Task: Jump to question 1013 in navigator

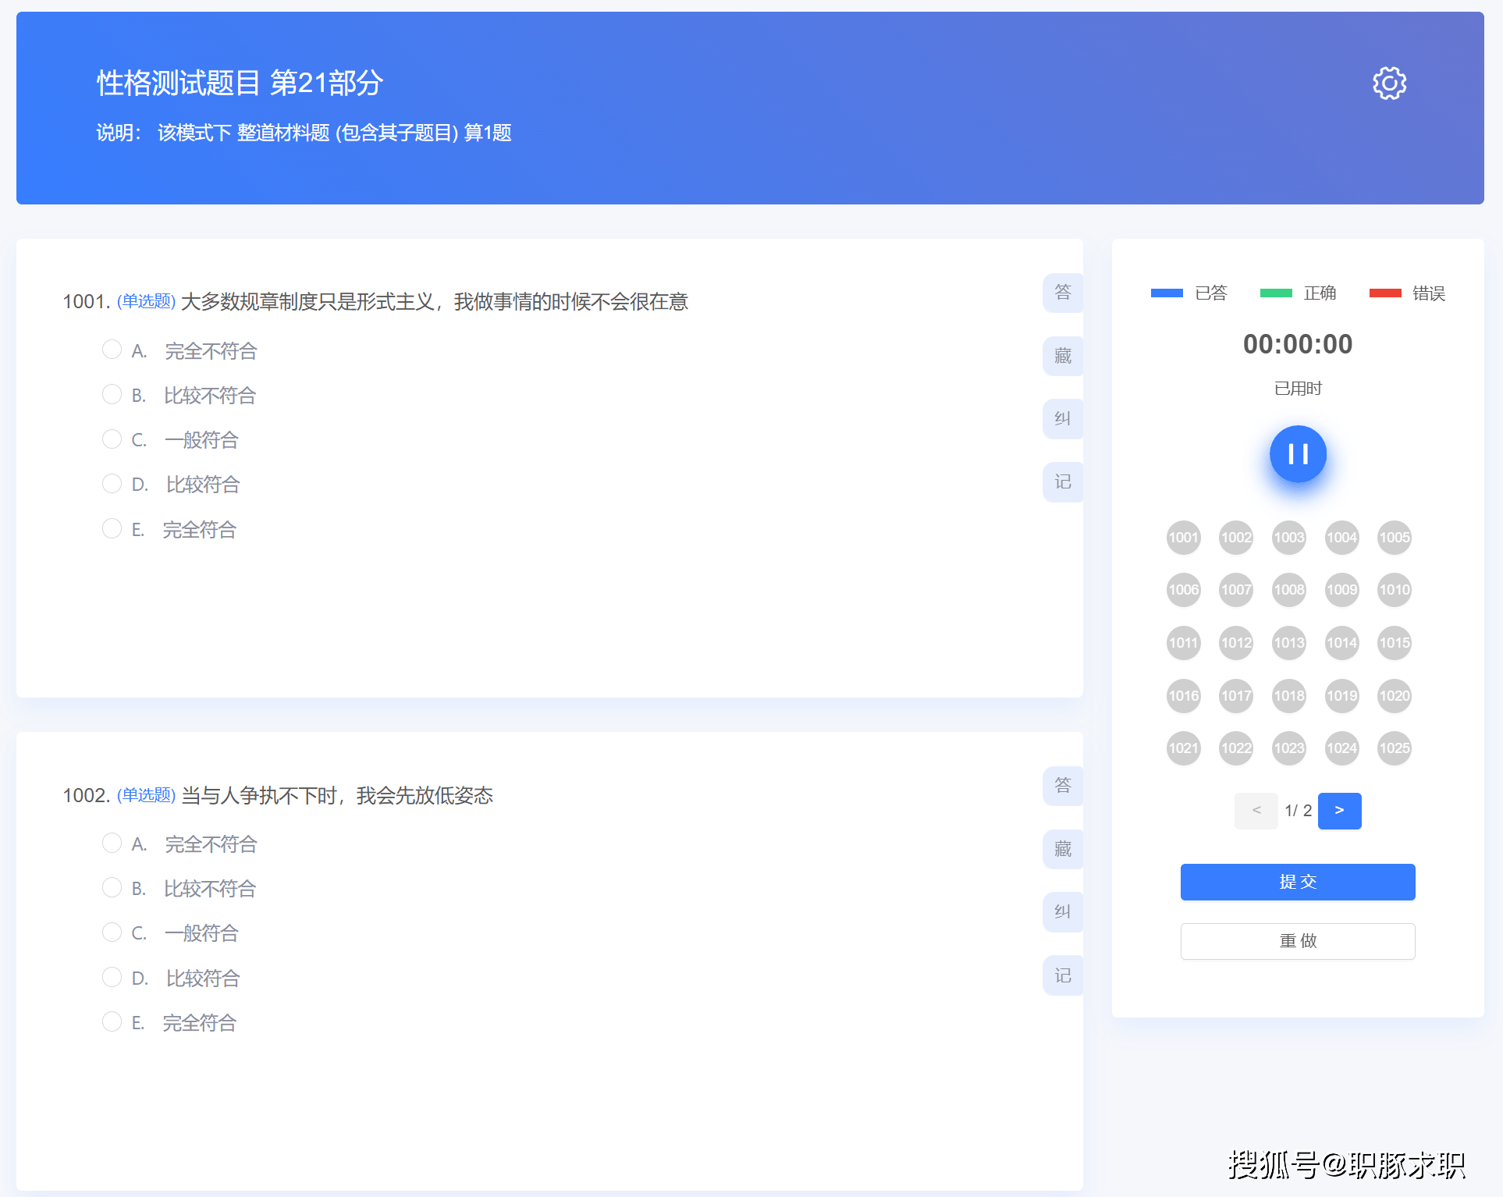Action: tap(1288, 643)
